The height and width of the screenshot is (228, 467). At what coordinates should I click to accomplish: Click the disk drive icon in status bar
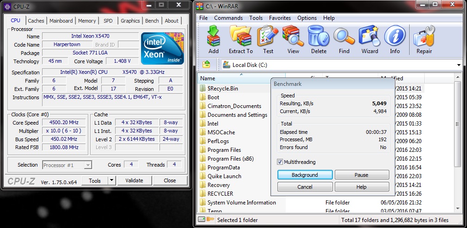click(202, 220)
